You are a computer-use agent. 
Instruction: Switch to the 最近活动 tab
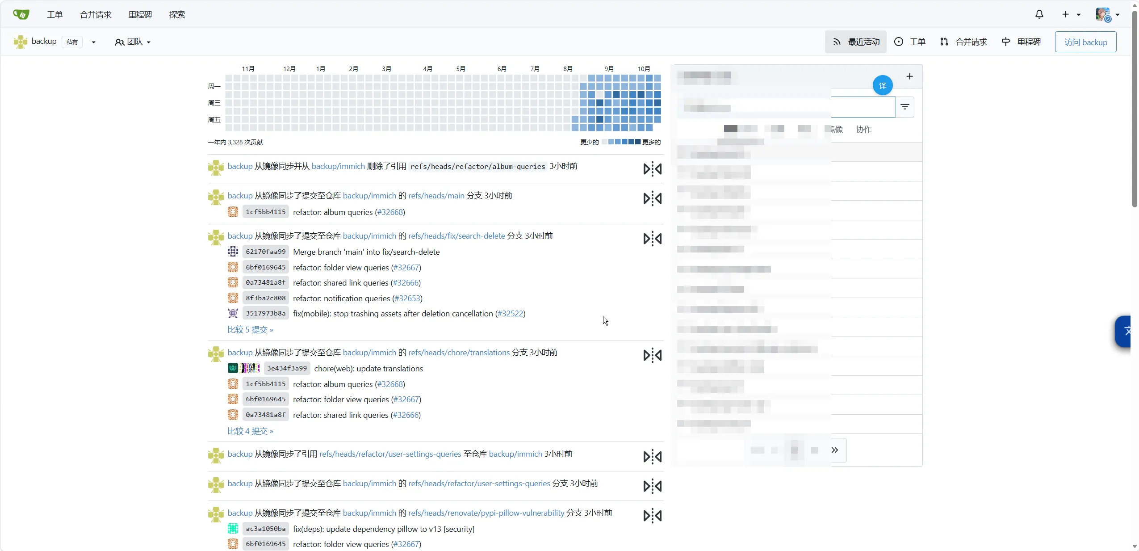point(856,42)
